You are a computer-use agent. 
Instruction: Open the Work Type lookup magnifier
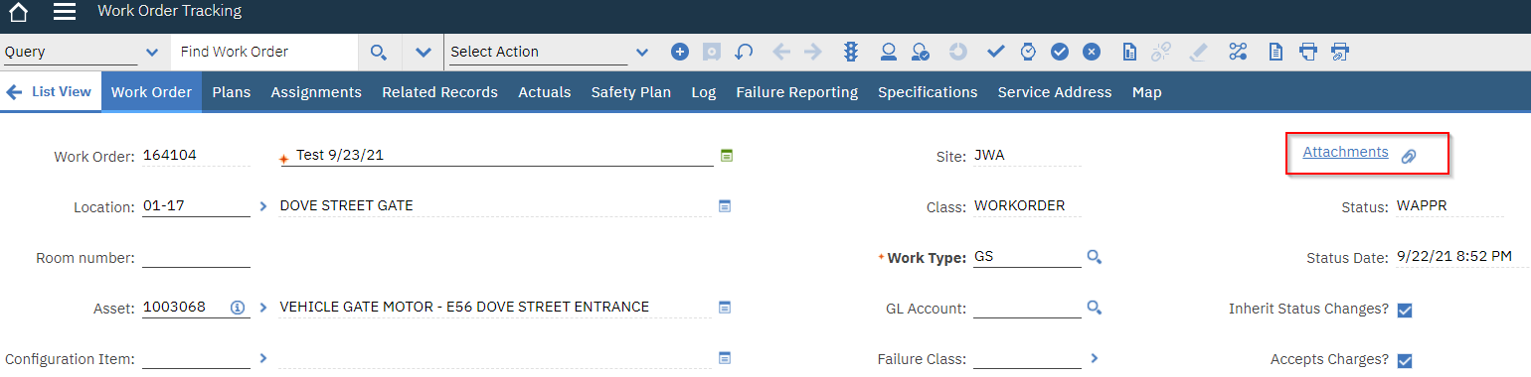[1095, 257]
